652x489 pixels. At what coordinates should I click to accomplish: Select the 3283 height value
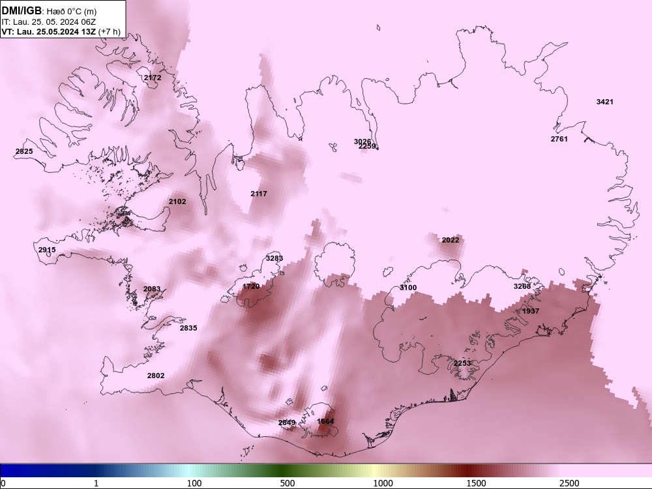274,258
